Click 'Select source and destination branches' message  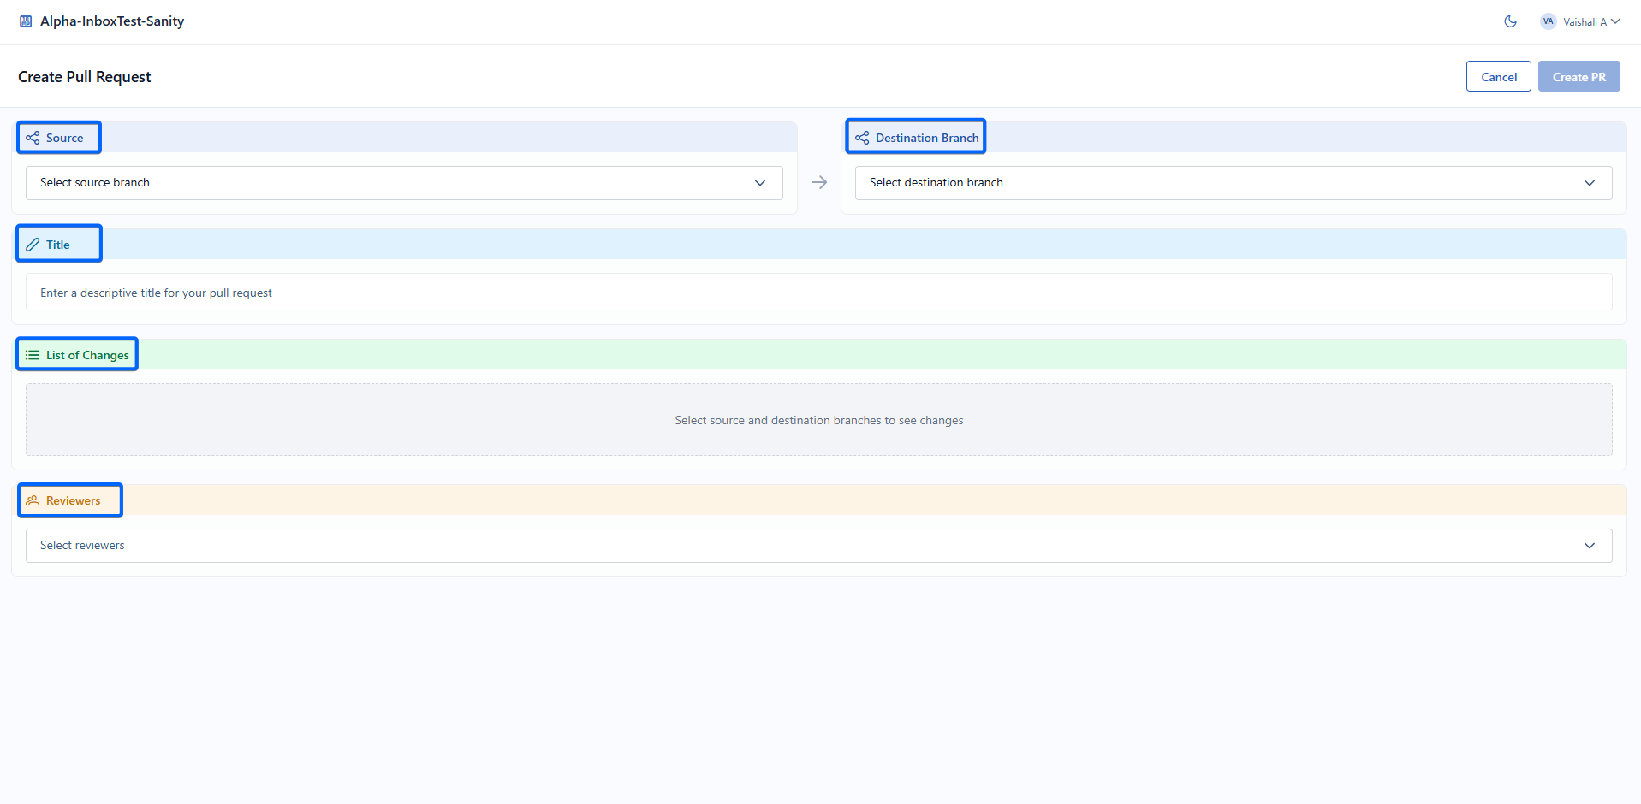pos(819,420)
